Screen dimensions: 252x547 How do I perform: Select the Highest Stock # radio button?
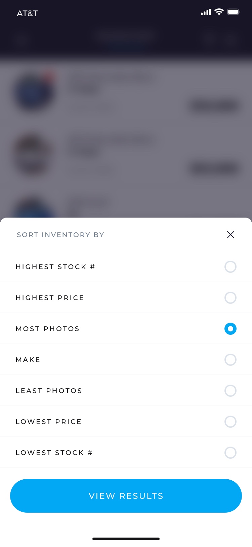[230, 267]
